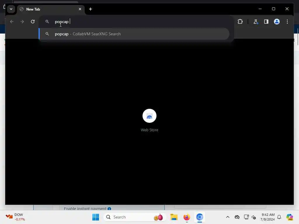Show hidden system tray icons
Screen dimensions: 299x224
point(228,217)
